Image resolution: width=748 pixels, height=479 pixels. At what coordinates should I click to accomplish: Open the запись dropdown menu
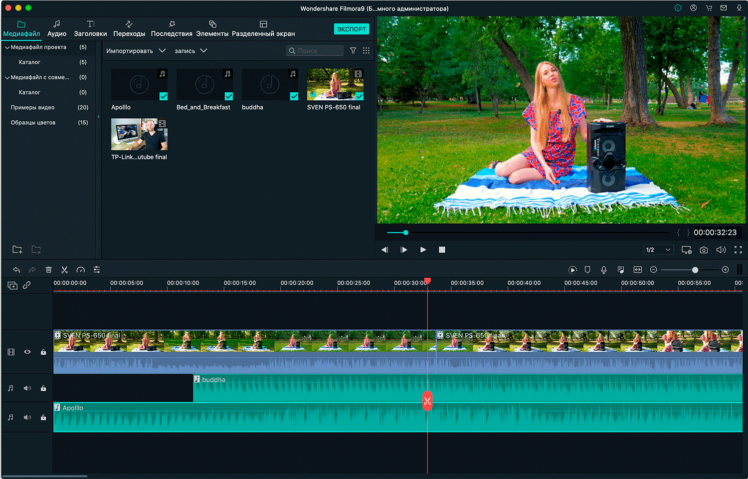tap(190, 51)
